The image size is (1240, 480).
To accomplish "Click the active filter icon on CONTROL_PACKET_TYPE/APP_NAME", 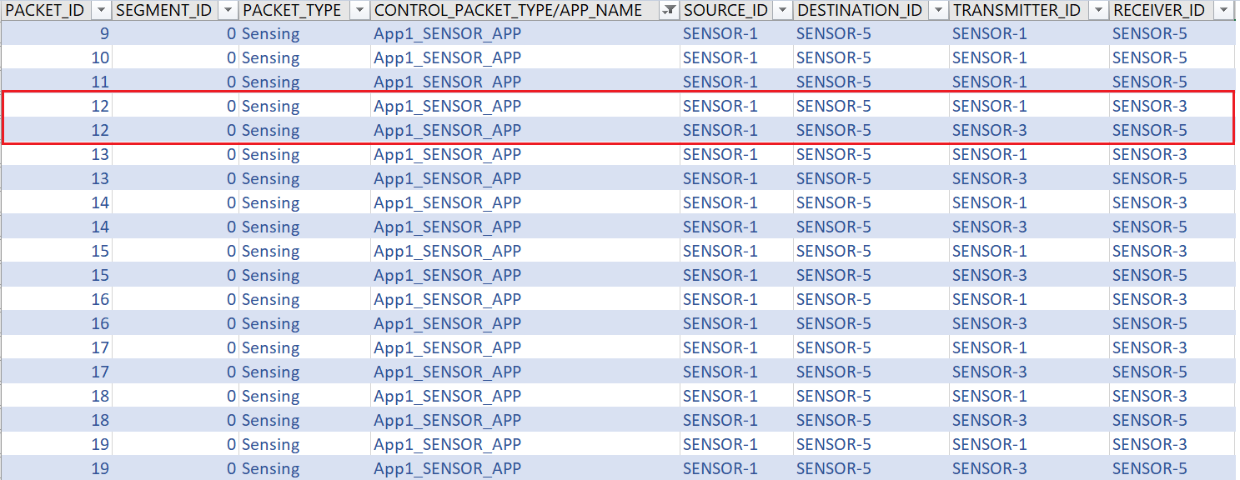I will click(x=669, y=10).
